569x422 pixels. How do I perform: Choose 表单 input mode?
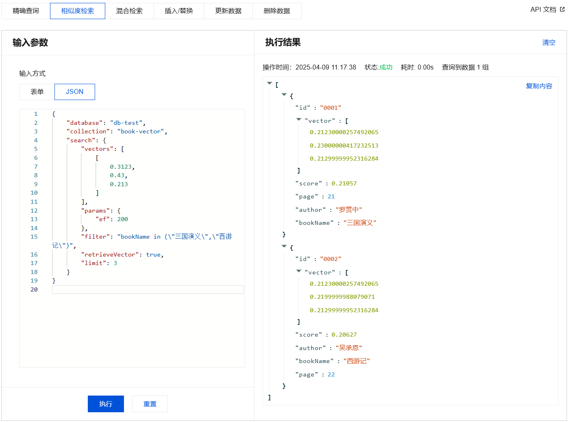pyautogui.click(x=37, y=92)
